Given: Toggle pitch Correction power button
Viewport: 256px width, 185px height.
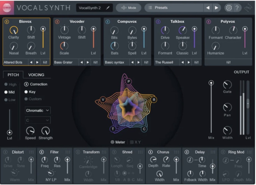Looking at the screenshot, I should (x=26, y=84).
